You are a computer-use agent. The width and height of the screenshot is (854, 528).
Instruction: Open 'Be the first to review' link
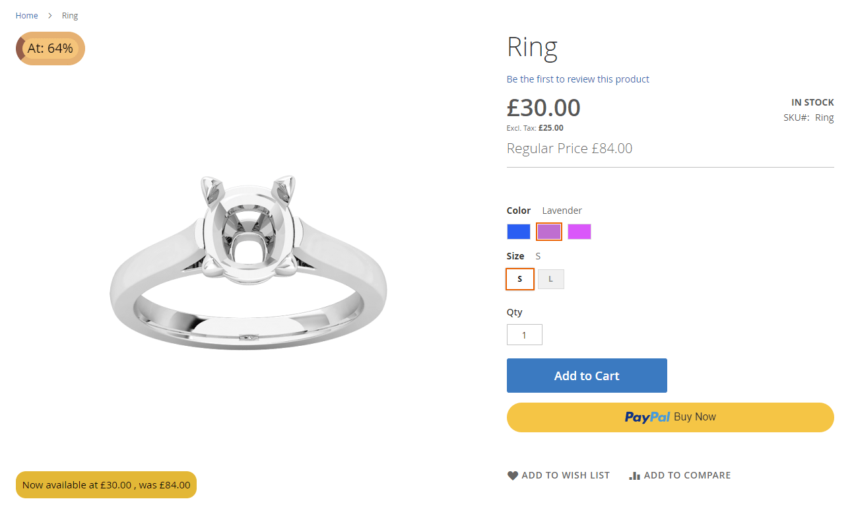(x=578, y=79)
